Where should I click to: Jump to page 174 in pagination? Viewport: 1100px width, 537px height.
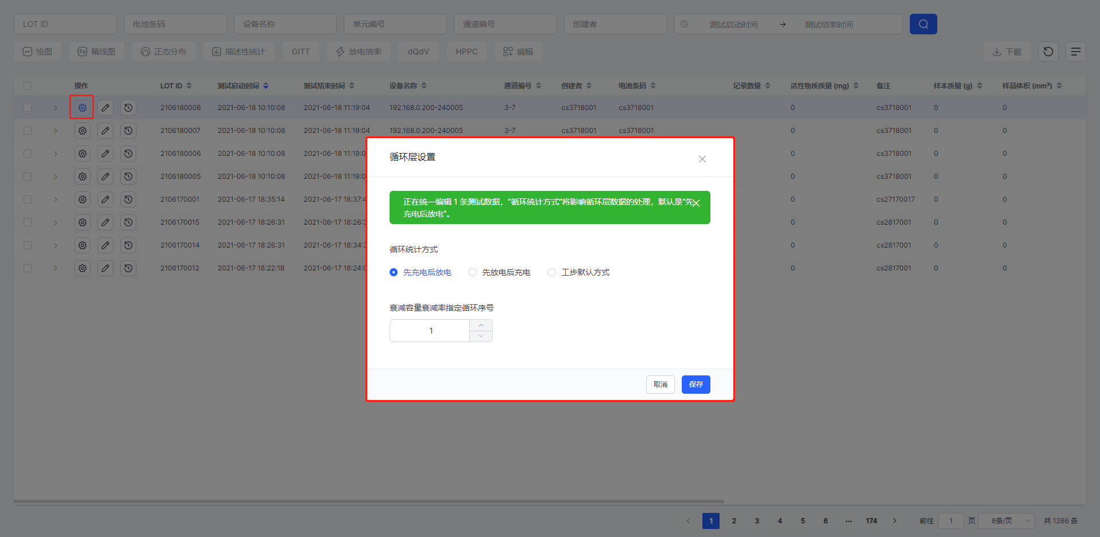tap(871, 521)
